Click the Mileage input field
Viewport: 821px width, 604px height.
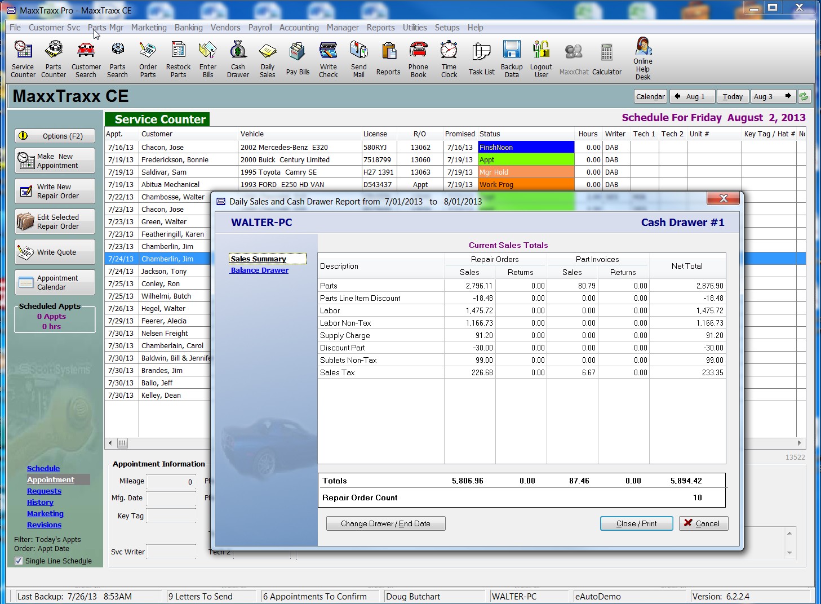[171, 481]
